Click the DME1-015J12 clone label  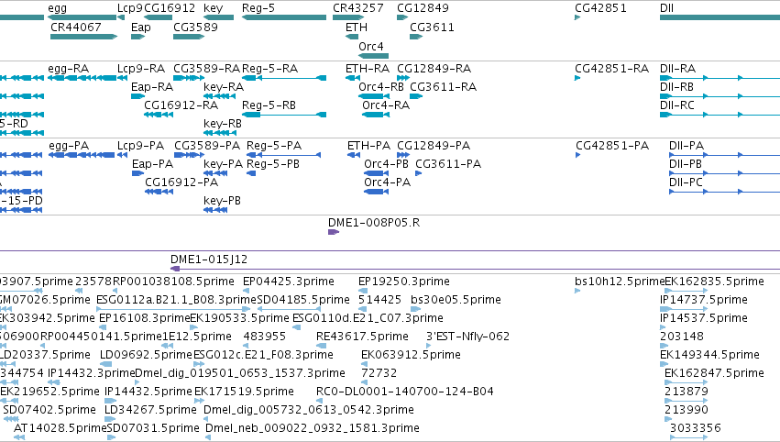pyautogui.click(x=209, y=260)
